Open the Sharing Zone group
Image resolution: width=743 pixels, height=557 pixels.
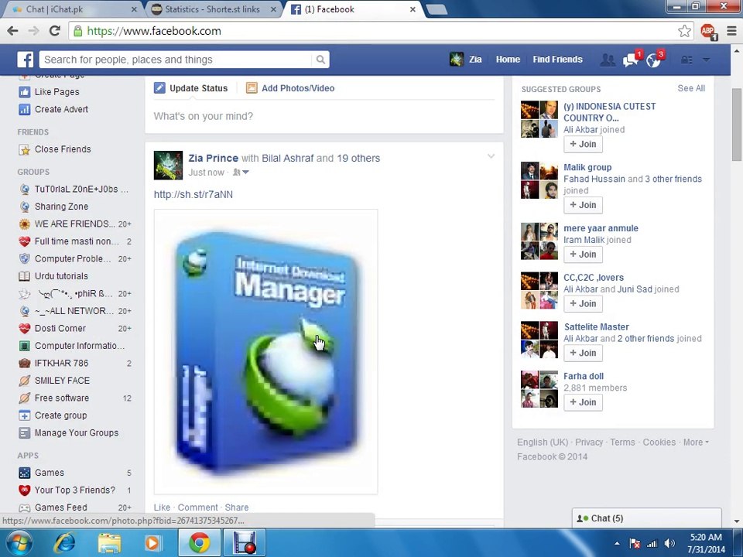click(61, 207)
